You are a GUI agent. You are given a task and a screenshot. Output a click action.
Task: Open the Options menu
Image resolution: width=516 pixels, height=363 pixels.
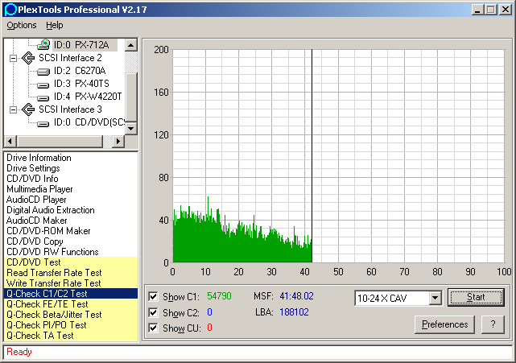[22, 25]
